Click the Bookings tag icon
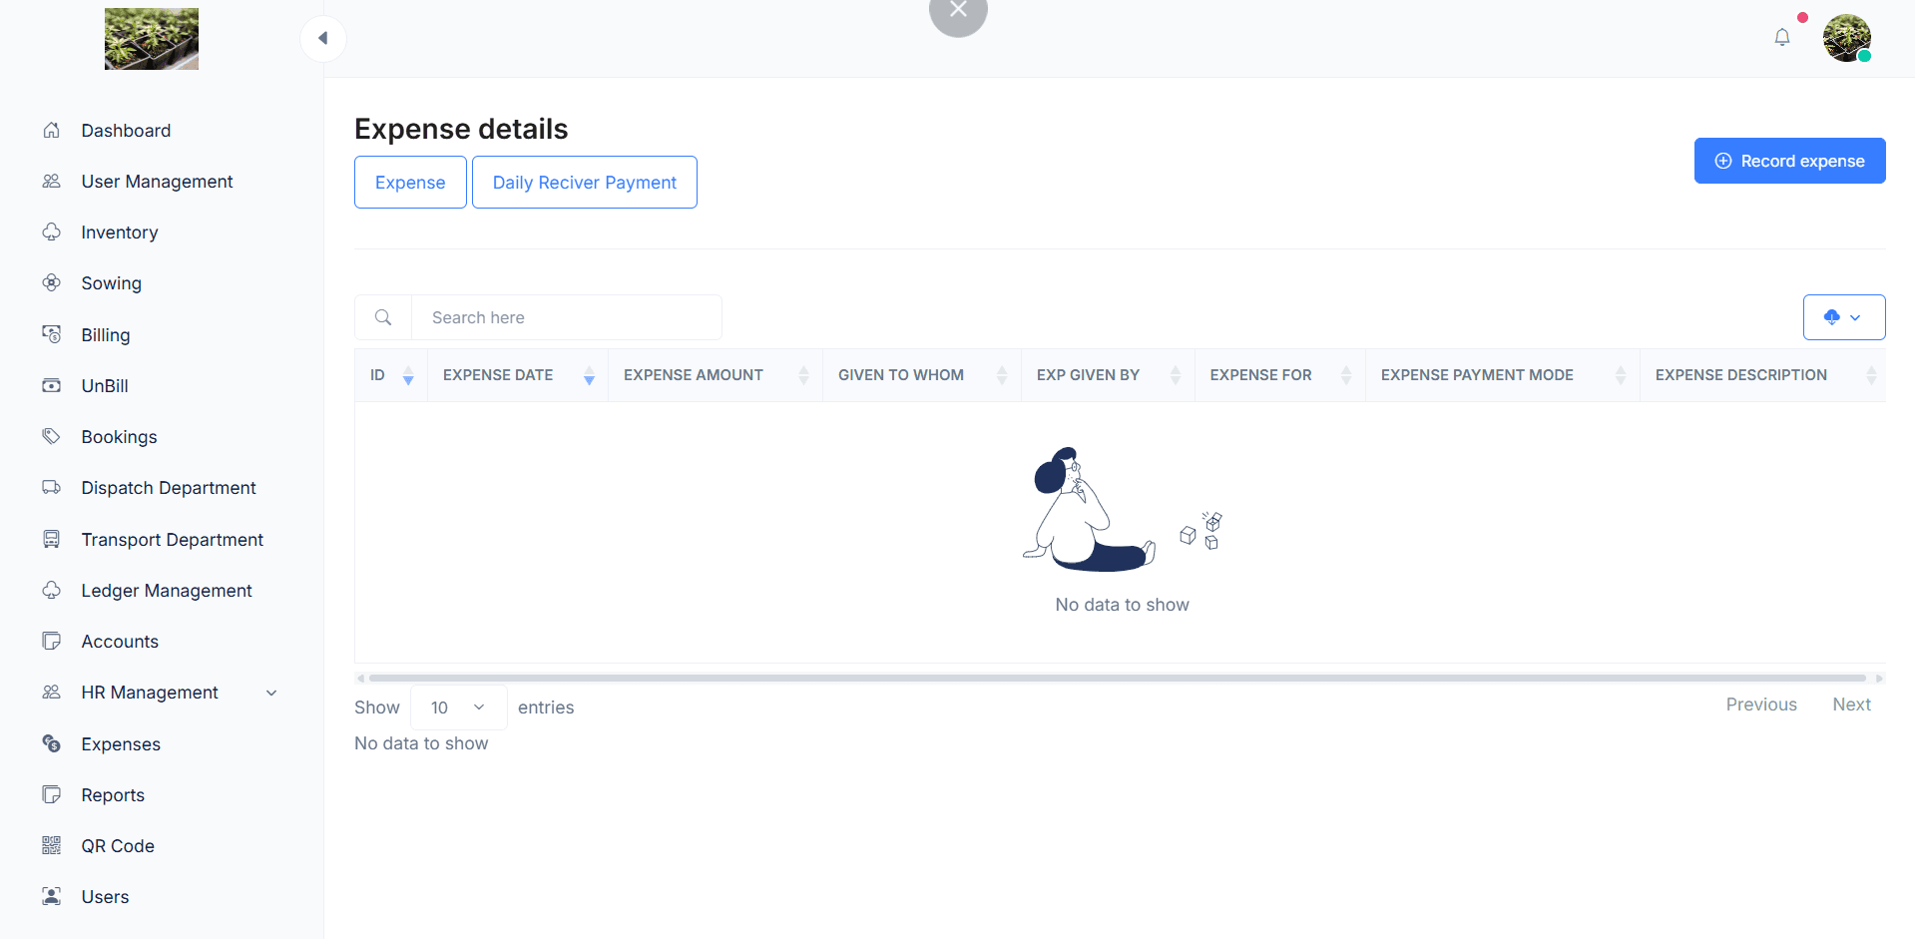Screen dimensions: 1915x939 click(x=52, y=437)
